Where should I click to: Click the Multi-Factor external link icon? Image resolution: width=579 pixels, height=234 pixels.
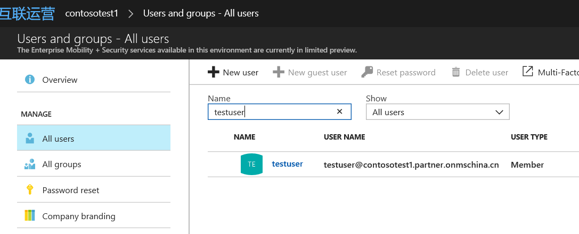tap(527, 72)
